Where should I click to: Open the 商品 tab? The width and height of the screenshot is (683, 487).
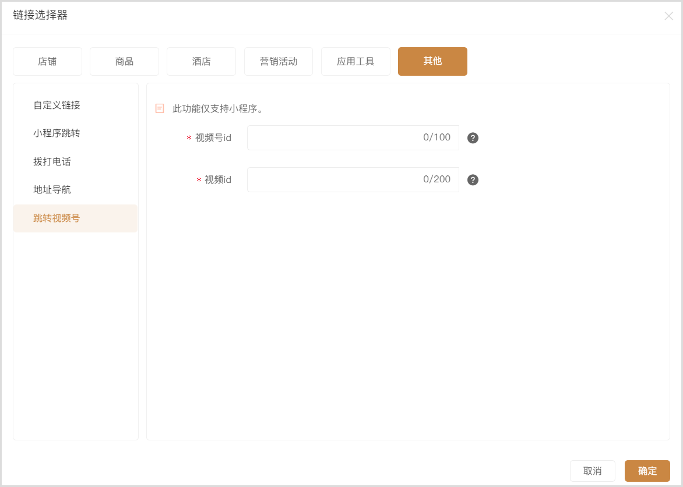click(x=124, y=62)
